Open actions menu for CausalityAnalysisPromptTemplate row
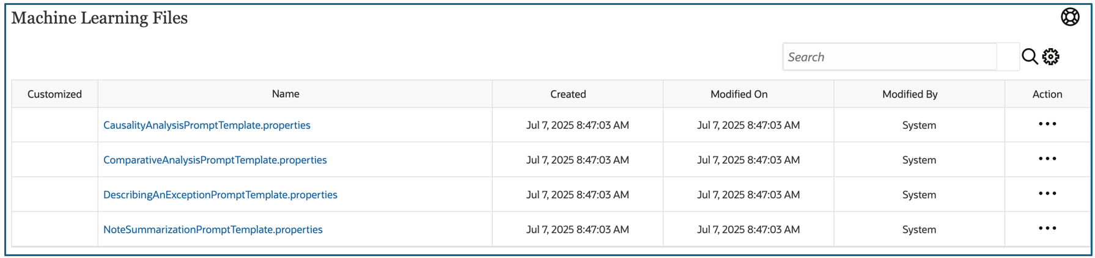 [1047, 124]
